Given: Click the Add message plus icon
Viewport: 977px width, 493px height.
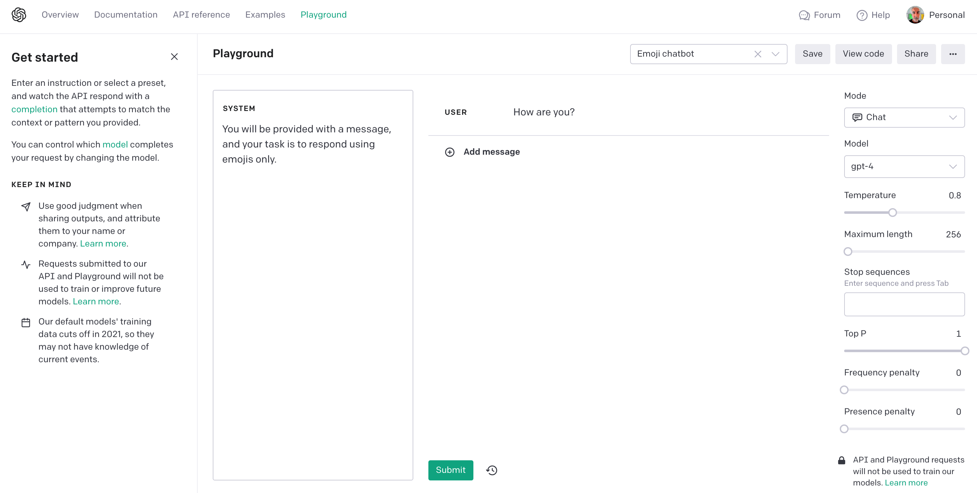Looking at the screenshot, I should click(x=450, y=152).
